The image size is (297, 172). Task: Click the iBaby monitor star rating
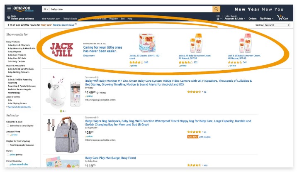(194, 92)
